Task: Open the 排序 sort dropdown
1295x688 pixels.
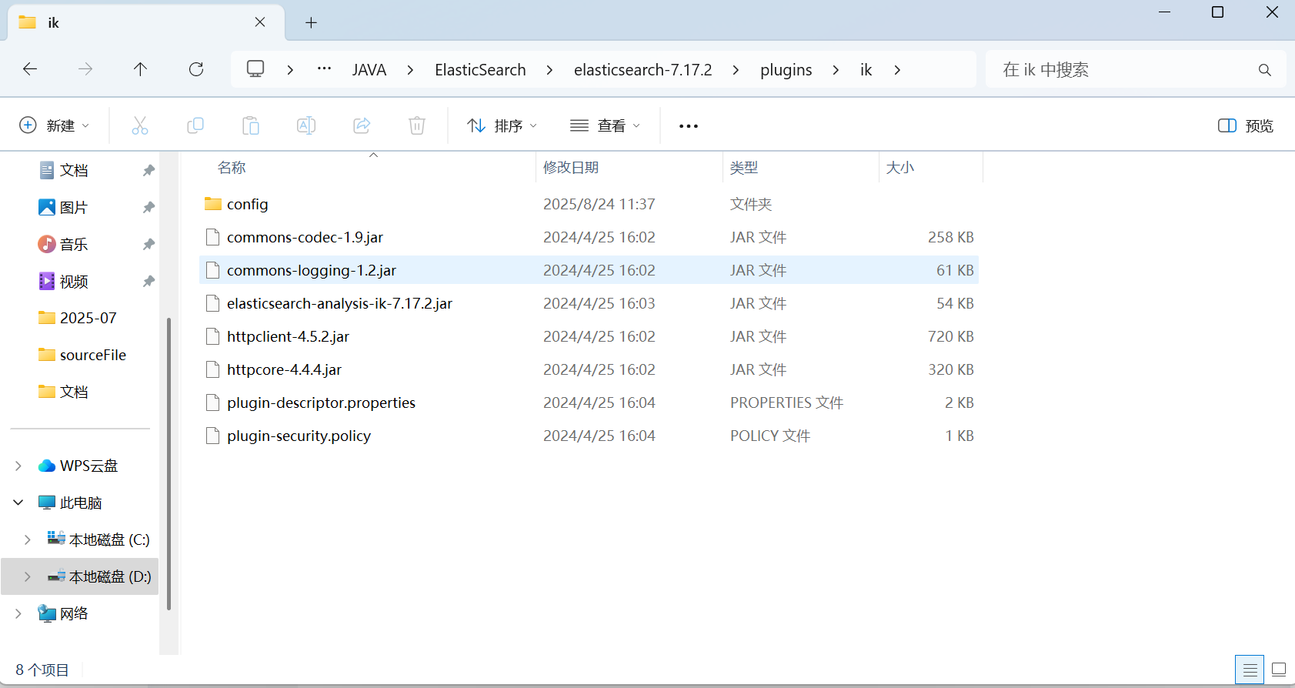Action: (x=502, y=125)
